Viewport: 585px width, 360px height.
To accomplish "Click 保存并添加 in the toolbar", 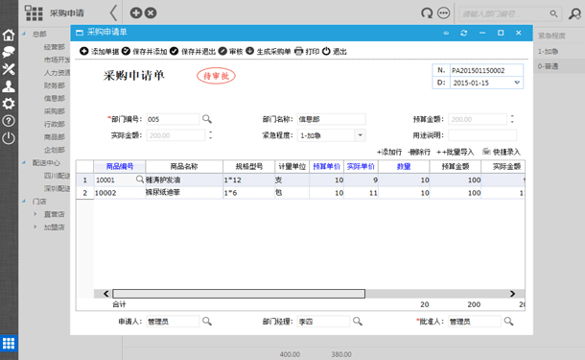I will tap(145, 51).
